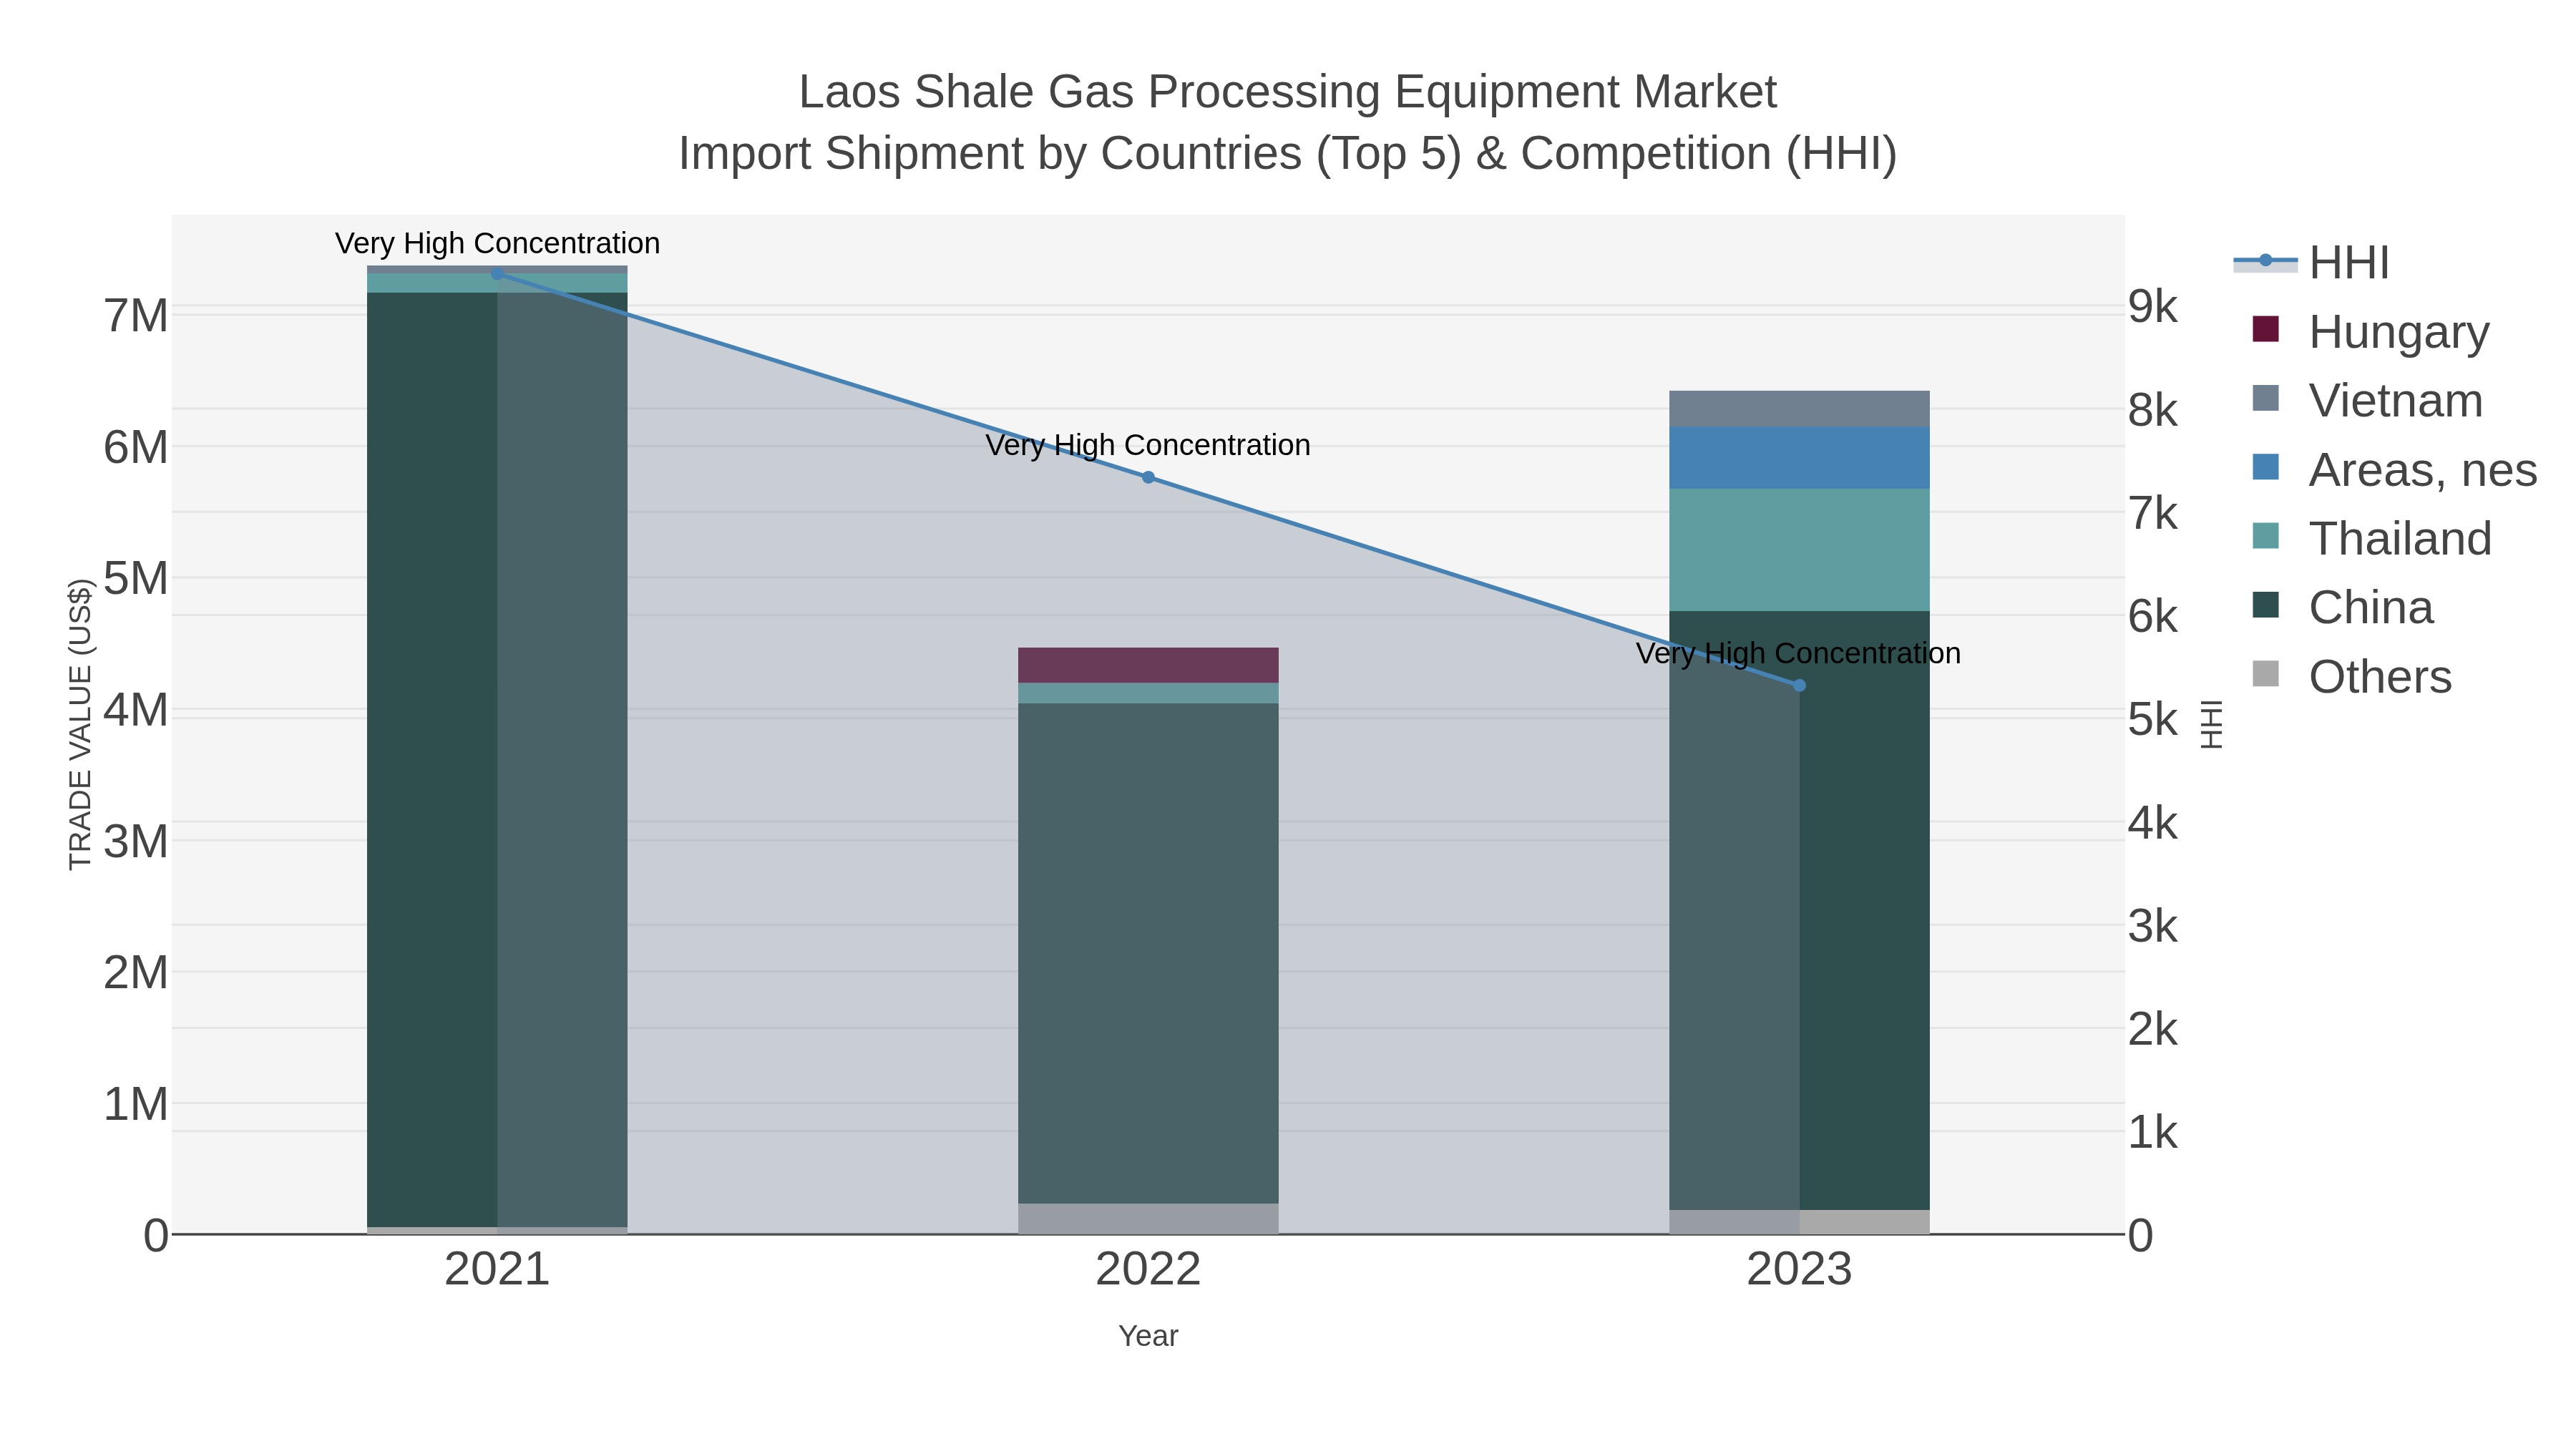Viewport: 2576px width, 1449px height.
Task: Click the chart title Laos Shale Gas Processing
Action: [x=1288, y=92]
